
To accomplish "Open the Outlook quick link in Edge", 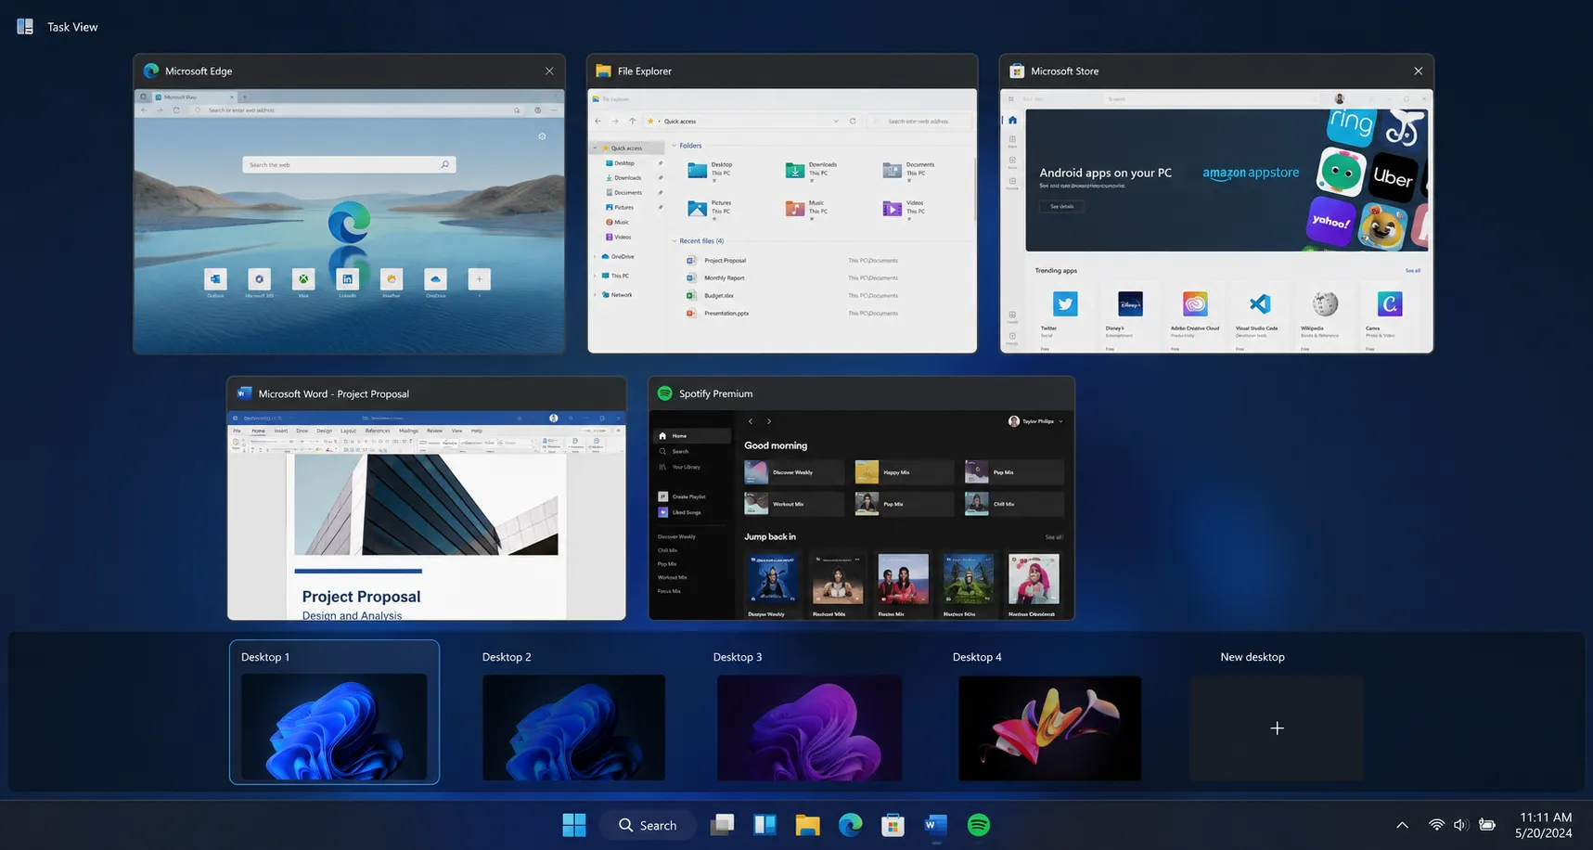I will pos(215,279).
